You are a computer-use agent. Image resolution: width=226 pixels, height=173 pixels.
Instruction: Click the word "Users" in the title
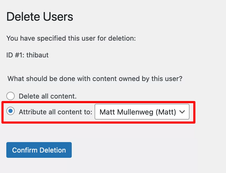point(58,17)
